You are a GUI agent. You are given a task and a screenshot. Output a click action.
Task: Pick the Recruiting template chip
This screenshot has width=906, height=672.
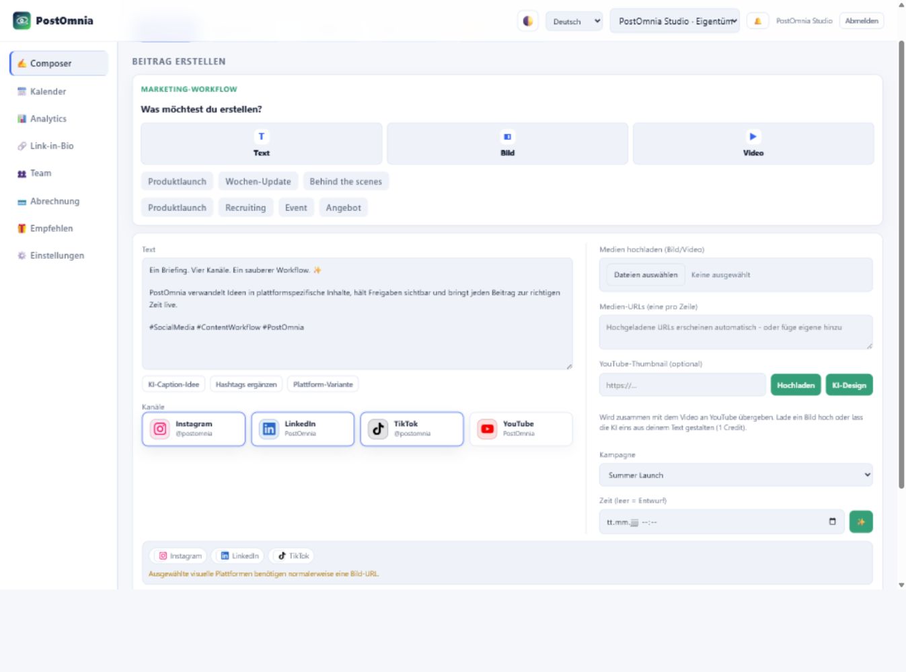point(246,208)
